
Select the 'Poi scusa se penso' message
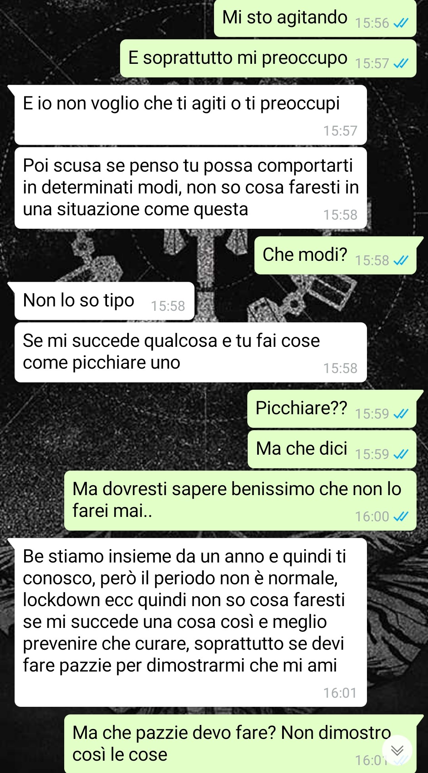[191, 188]
